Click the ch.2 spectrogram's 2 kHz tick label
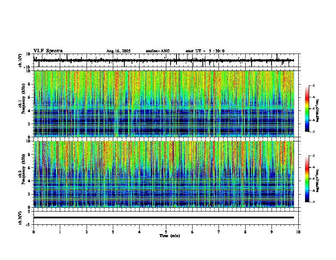The width and height of the screenshot is (336, 260). pos(29,194)
